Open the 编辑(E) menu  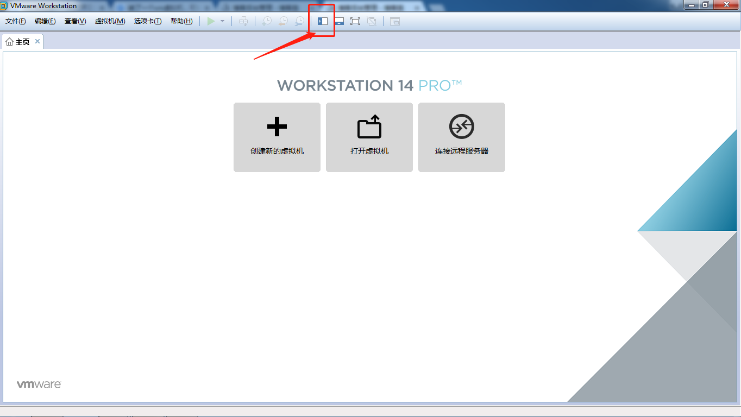point(45,21)
